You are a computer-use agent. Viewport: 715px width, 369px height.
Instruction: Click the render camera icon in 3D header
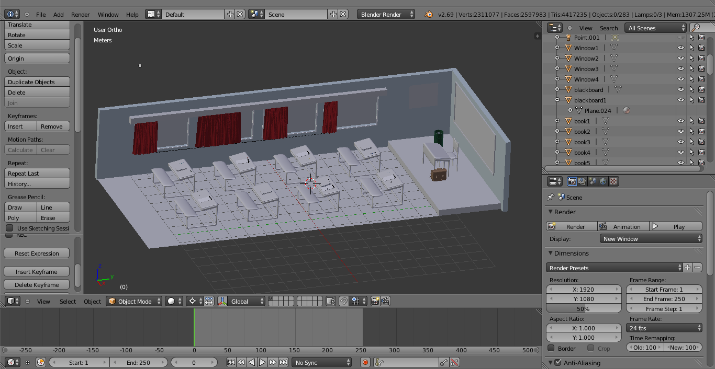[375, 301]
